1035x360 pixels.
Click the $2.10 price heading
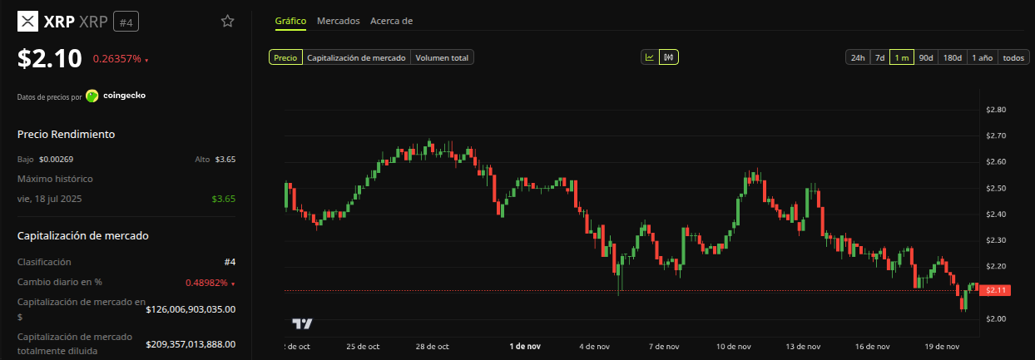[x=50, y=59]
